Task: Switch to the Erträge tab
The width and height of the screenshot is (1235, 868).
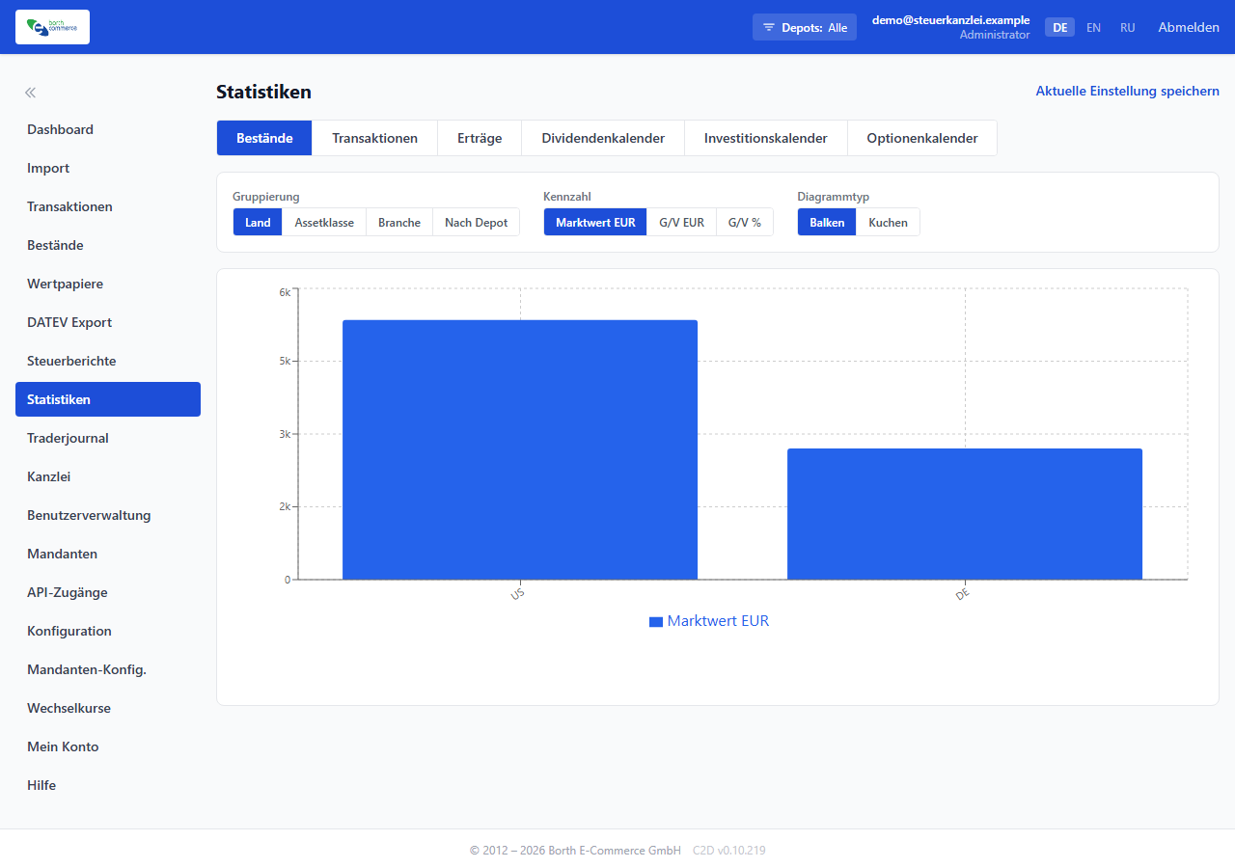Action: [480, 138]
